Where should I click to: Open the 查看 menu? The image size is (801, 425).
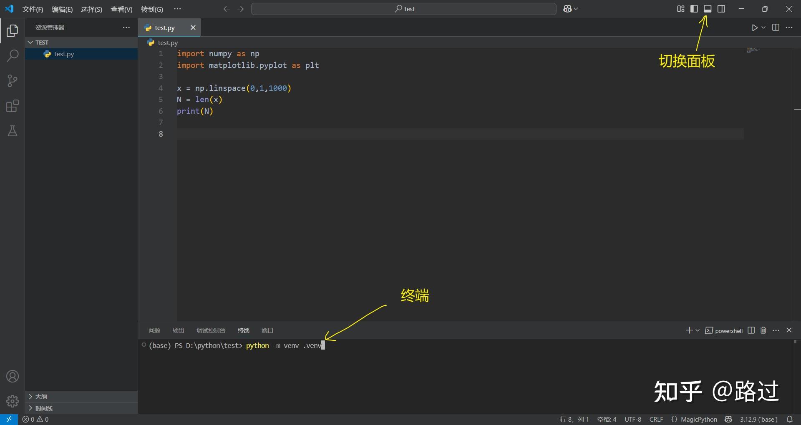pos(121,9)
